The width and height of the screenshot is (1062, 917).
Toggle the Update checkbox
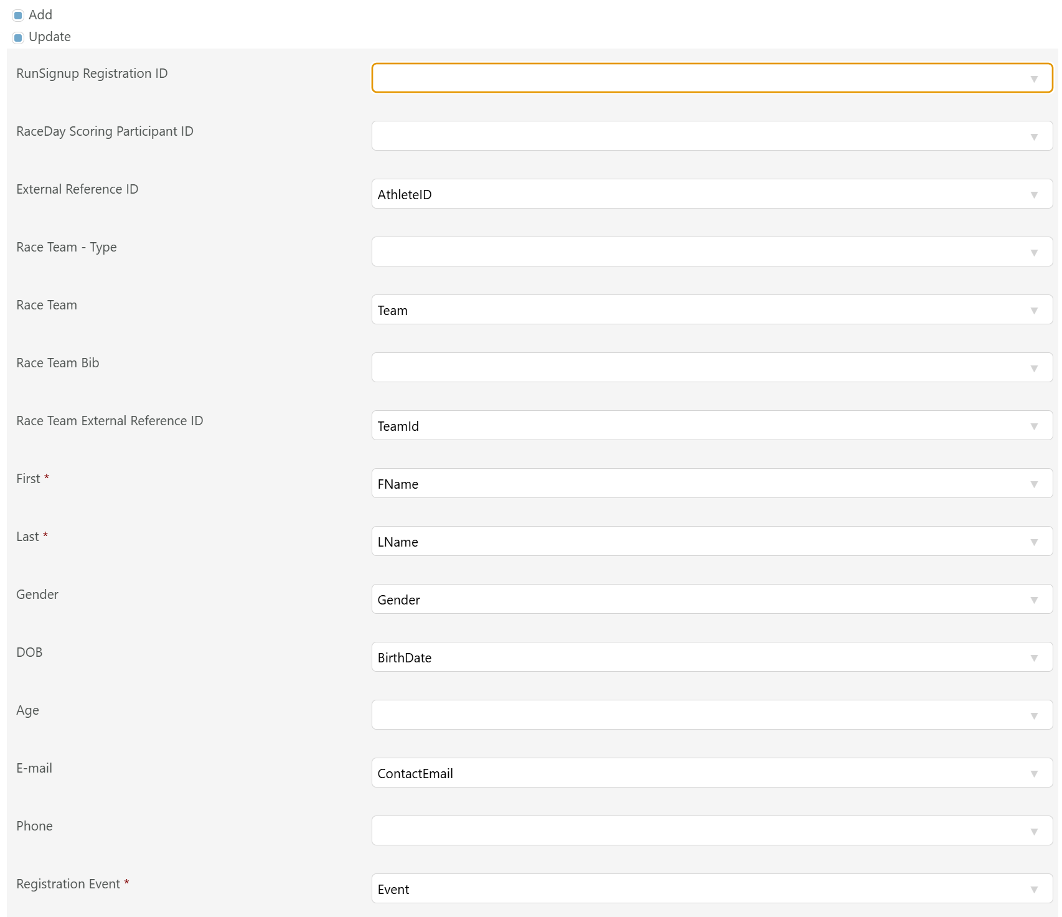click(x=18, y=37)
